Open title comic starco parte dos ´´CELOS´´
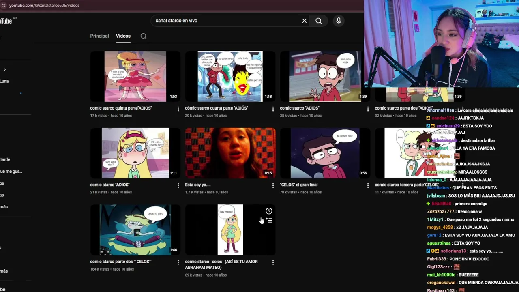 (121, 262)
